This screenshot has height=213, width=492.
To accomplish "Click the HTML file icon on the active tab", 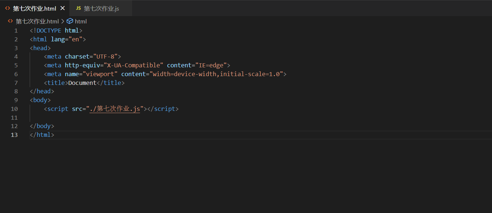I will coord(8,8).
